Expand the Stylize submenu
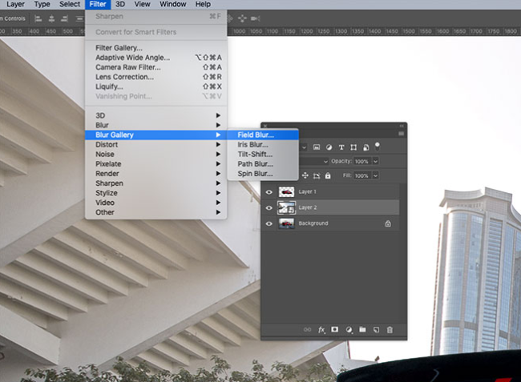The image size is (521, 382). [x=156, y=193]
